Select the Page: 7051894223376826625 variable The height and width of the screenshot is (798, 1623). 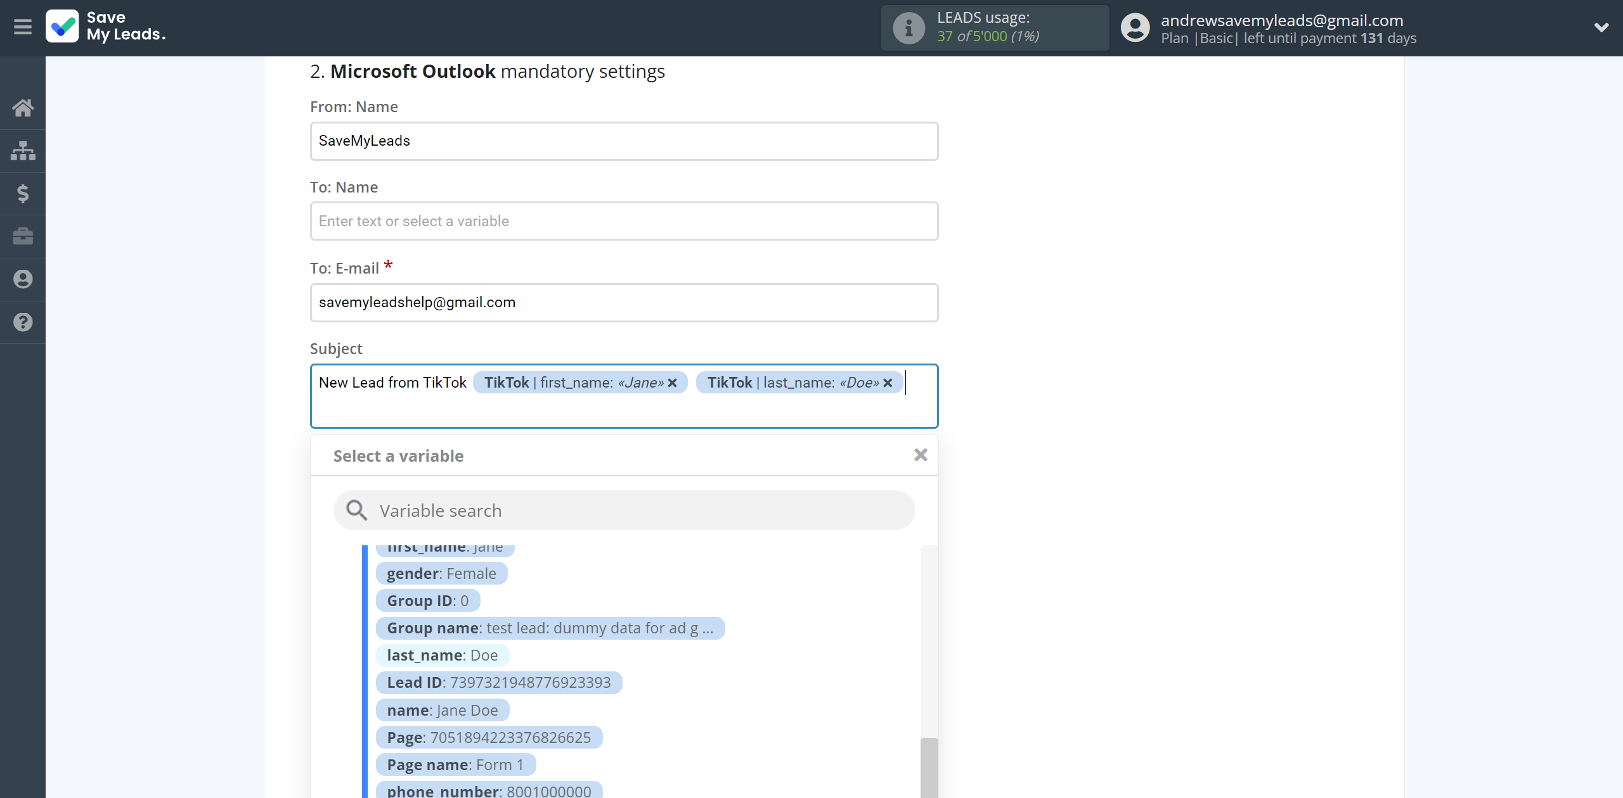click(489, 738)
